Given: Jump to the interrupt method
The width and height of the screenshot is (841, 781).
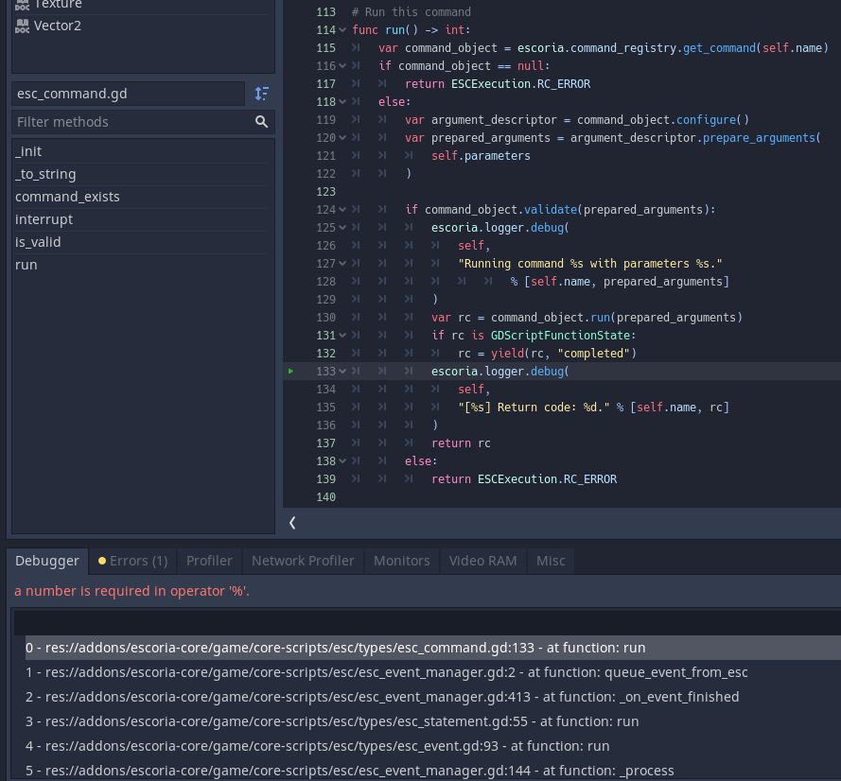Looking at the screenshot, I should 142,219.
